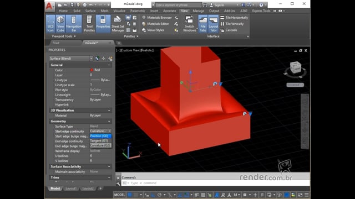Open the Sheet Set Manager
The width and height of the screenshot is (355, 199).
pos(118,24)
